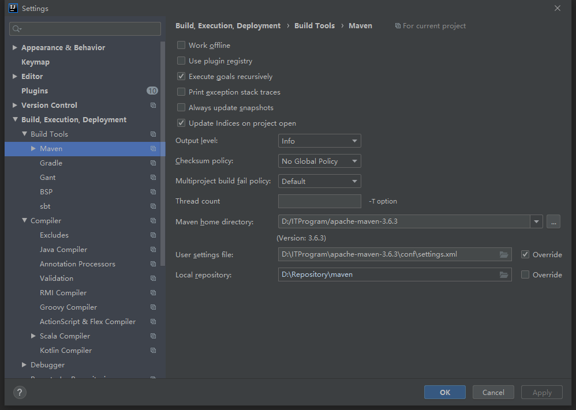The height and width of the screenshot is (410, 576).
Task: Click the search magnifier icon in settings
Action: point(17,29)
